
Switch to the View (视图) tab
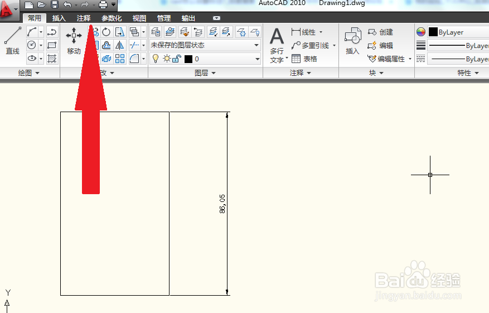click(x=139, y=18)
